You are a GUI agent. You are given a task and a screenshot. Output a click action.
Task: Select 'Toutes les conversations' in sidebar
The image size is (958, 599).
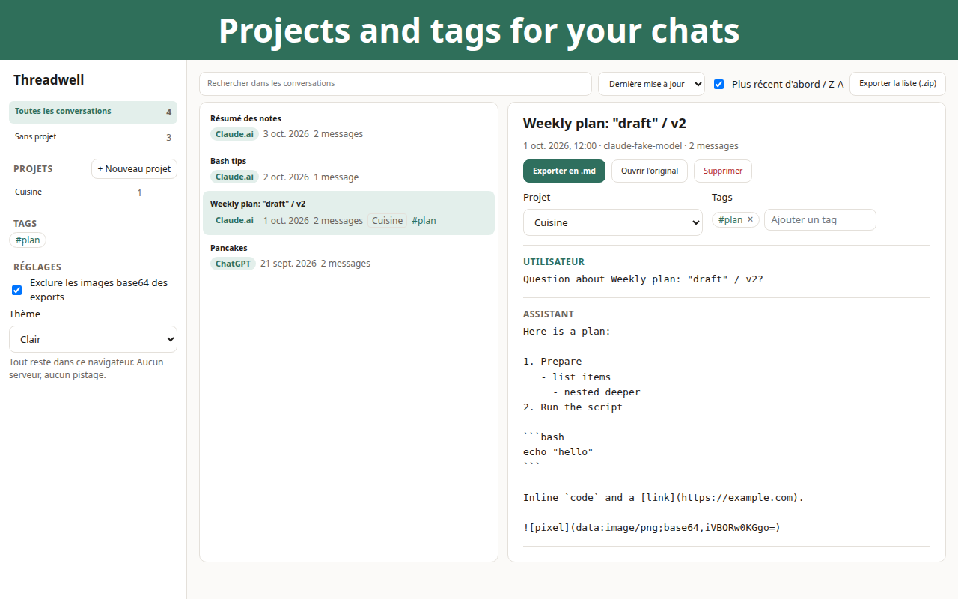(x=94, y=112)
